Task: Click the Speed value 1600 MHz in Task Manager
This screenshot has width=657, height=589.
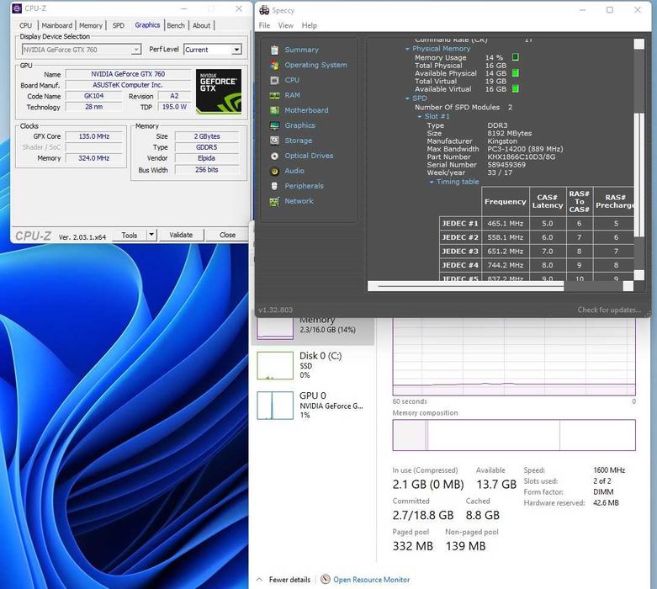Action: click(x=609, y=470)
